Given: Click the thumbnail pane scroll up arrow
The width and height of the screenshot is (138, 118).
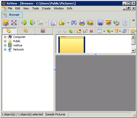Looking at the screenshot, I should tap(133, 37).
